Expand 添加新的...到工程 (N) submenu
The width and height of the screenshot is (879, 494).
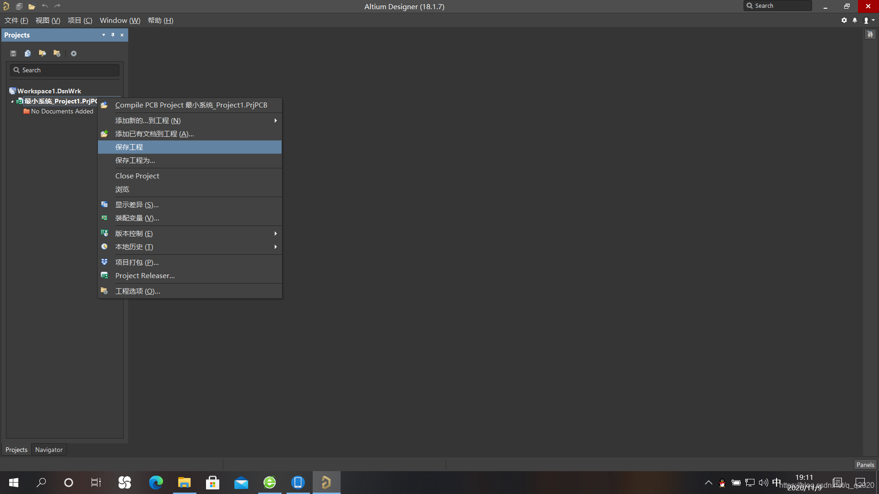[x=190, y=120]
